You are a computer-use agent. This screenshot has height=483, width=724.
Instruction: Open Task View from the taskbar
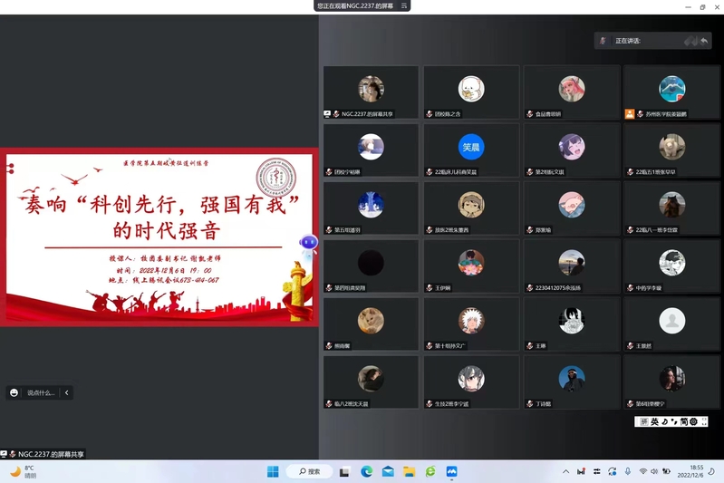[x=345, y=471]
